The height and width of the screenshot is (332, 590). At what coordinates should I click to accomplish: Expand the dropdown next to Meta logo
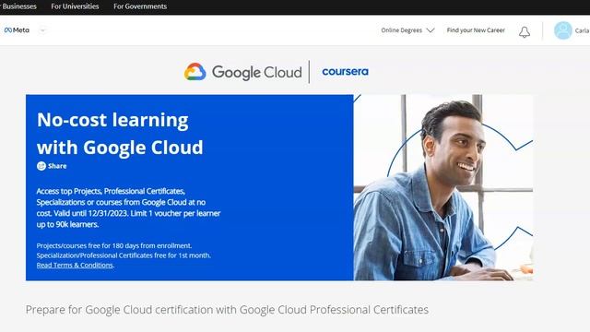tap(43, 30)
